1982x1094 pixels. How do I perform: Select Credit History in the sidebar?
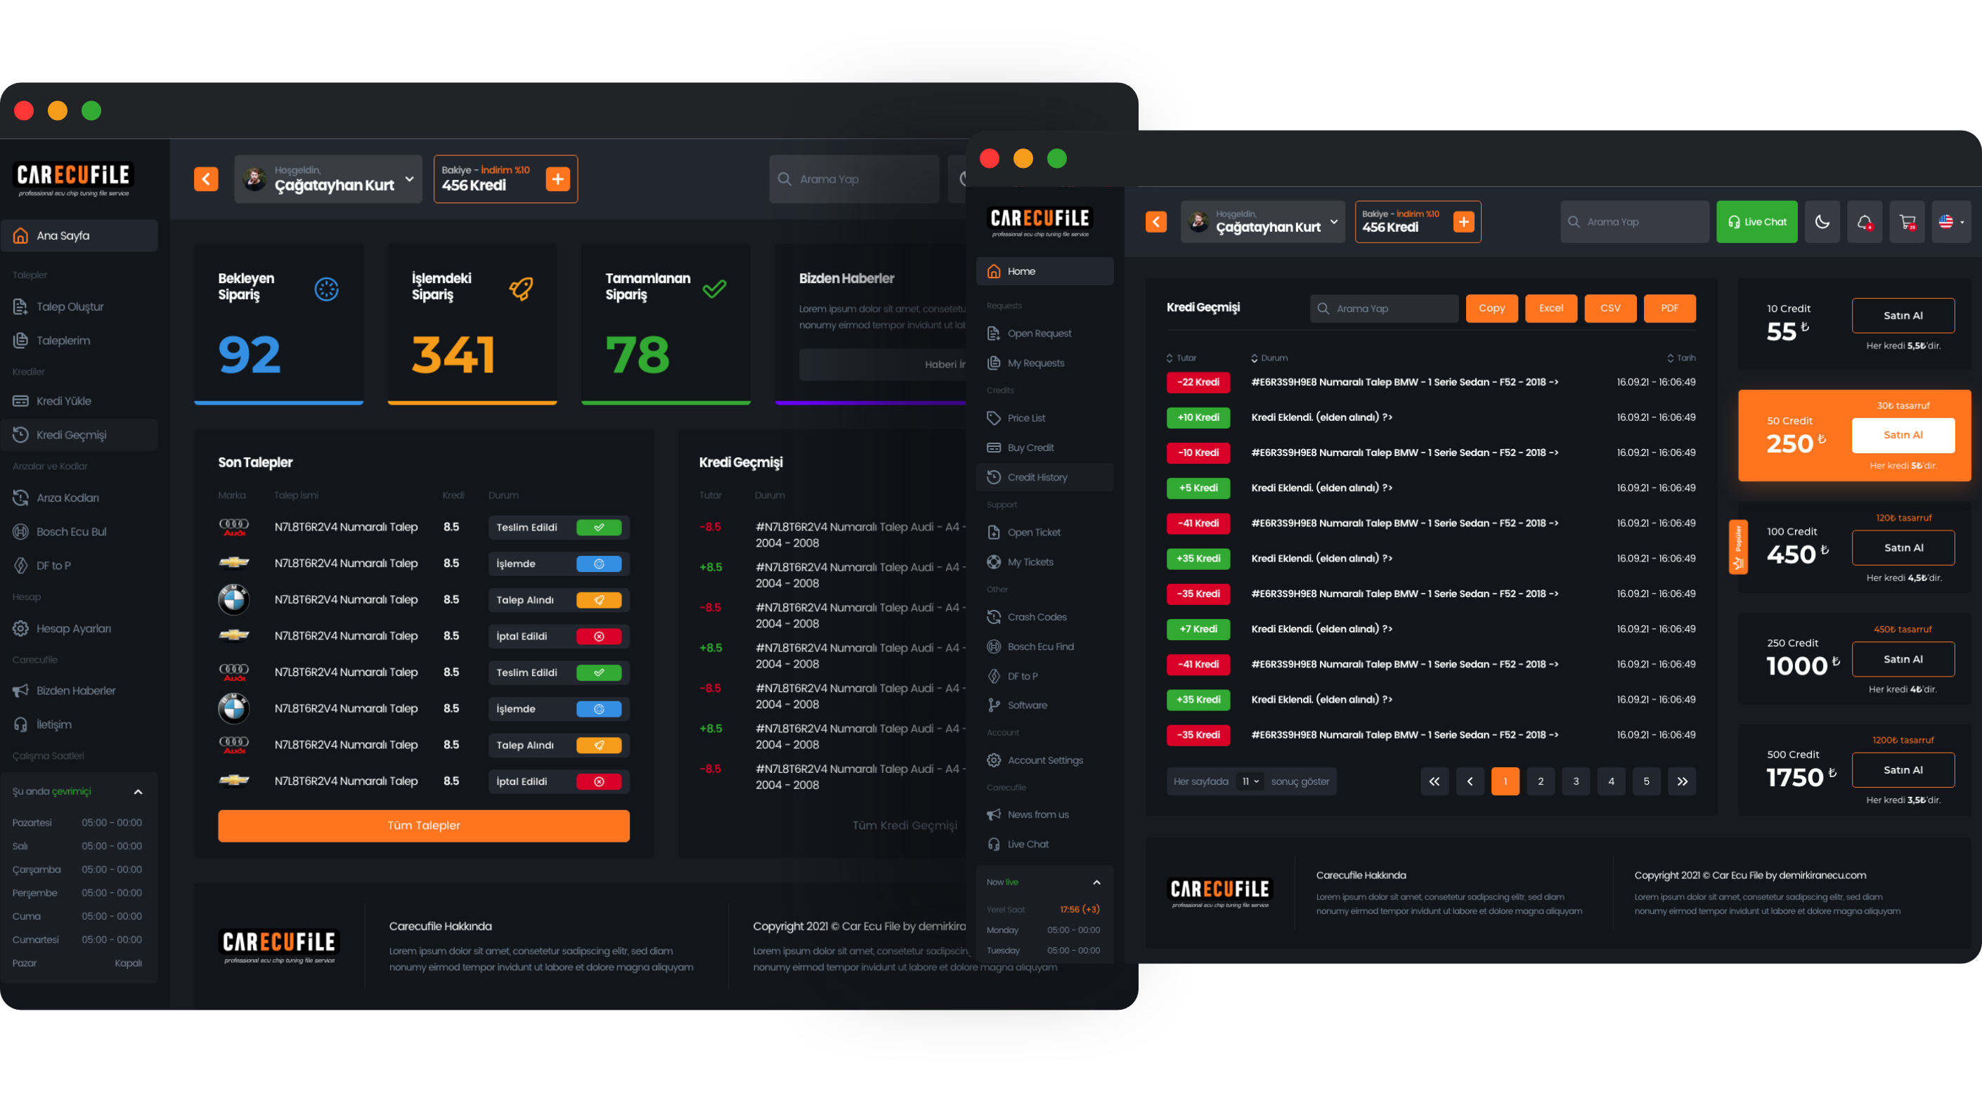tap(1037, 477)
